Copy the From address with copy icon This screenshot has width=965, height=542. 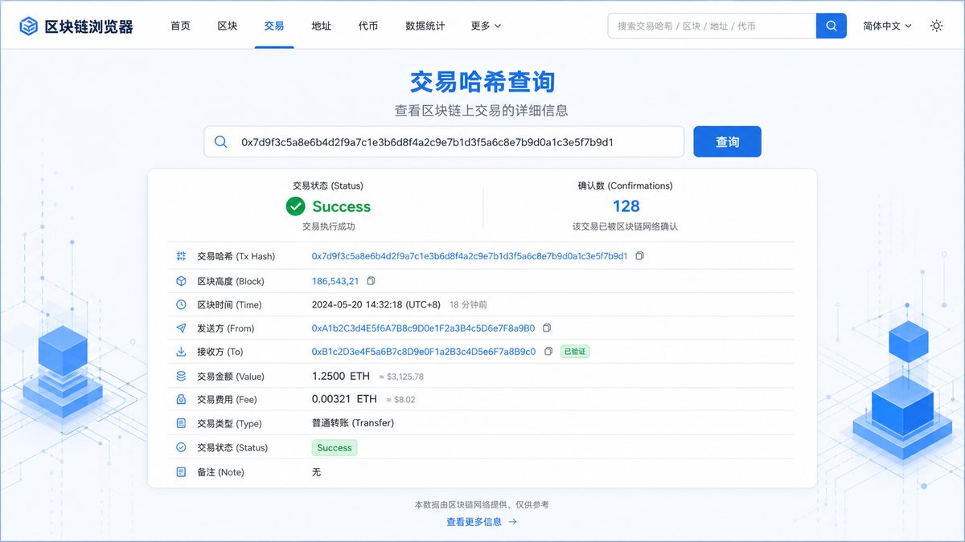(547, 328)
